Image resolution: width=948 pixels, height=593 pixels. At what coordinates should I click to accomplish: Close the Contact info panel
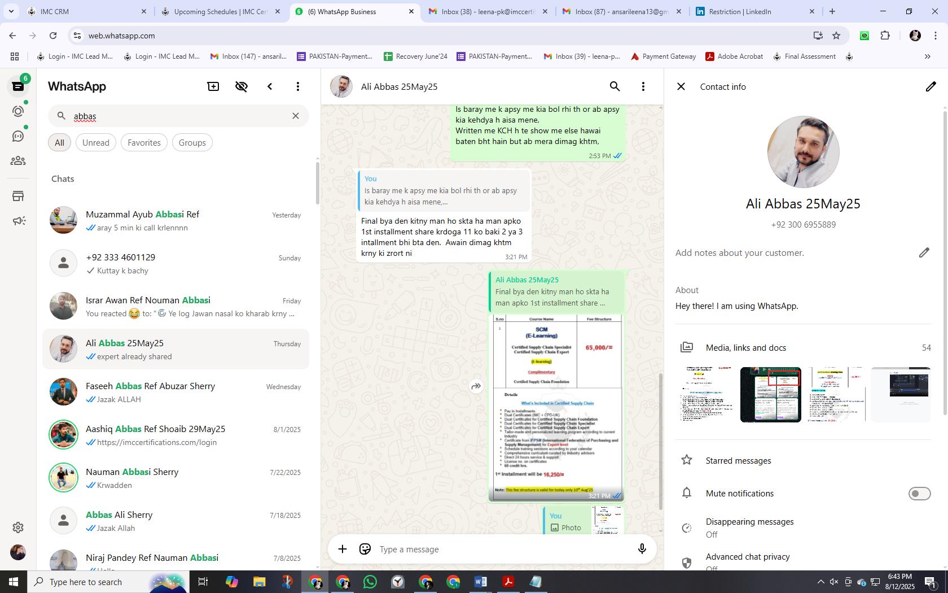point(681,86)
